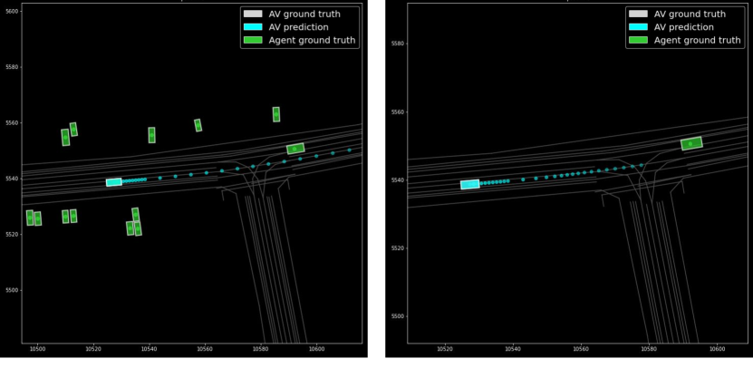The width and height of the screenshot is (753, 368).
Task: Click y-axis tick 5500 in left plot
Action: pyautogui.click(x=12, y=290)
